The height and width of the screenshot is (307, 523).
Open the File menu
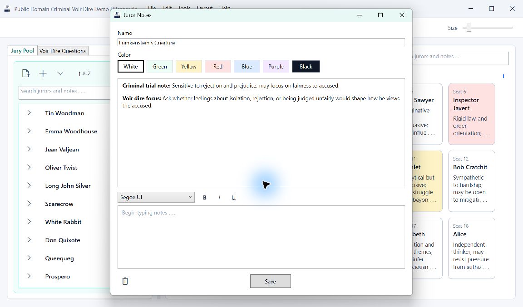152,8
